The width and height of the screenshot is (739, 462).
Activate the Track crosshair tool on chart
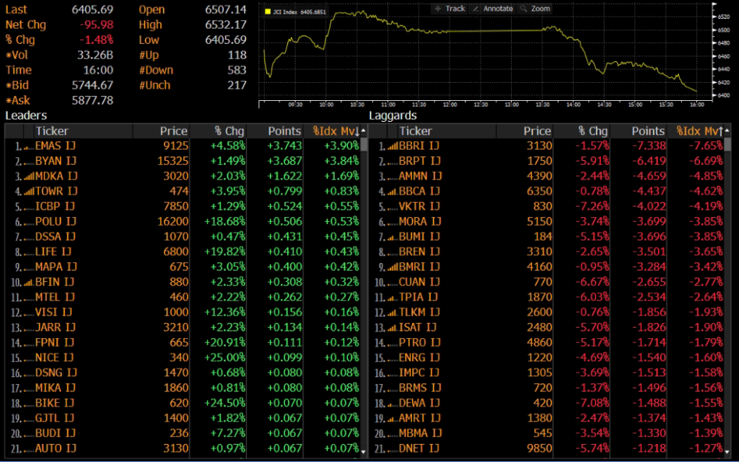point(450,9)
